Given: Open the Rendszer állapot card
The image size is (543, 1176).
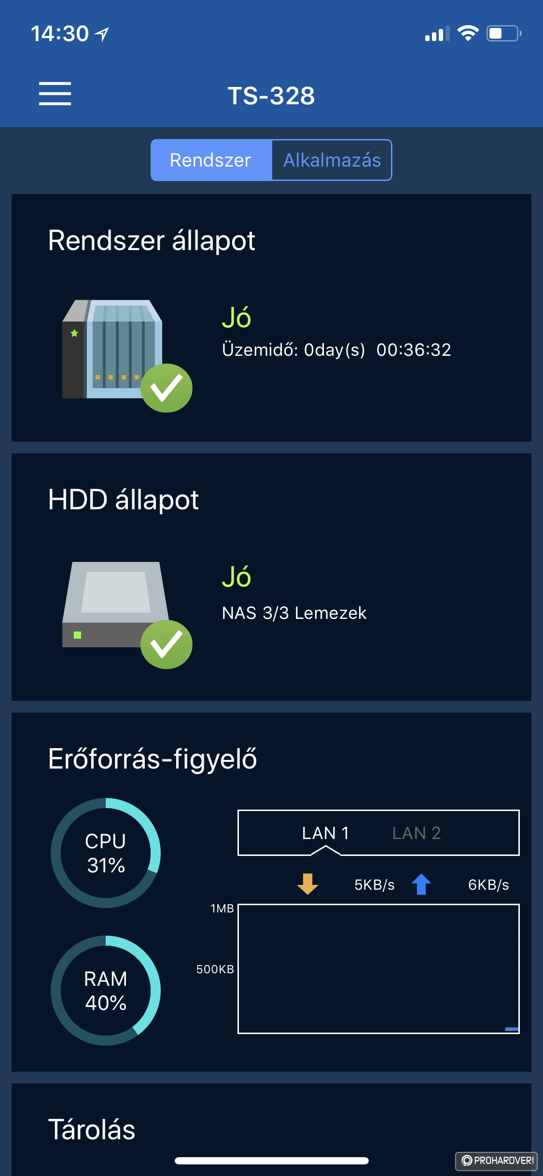Looking at the screenshot, I should (x=271, y=318).
